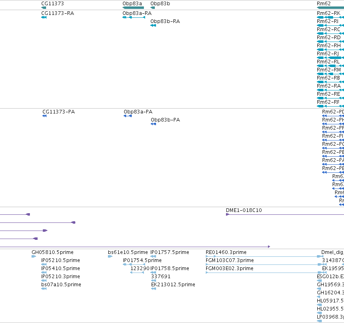Select the IP01757.5prime EST glyph

click(153, 256)
